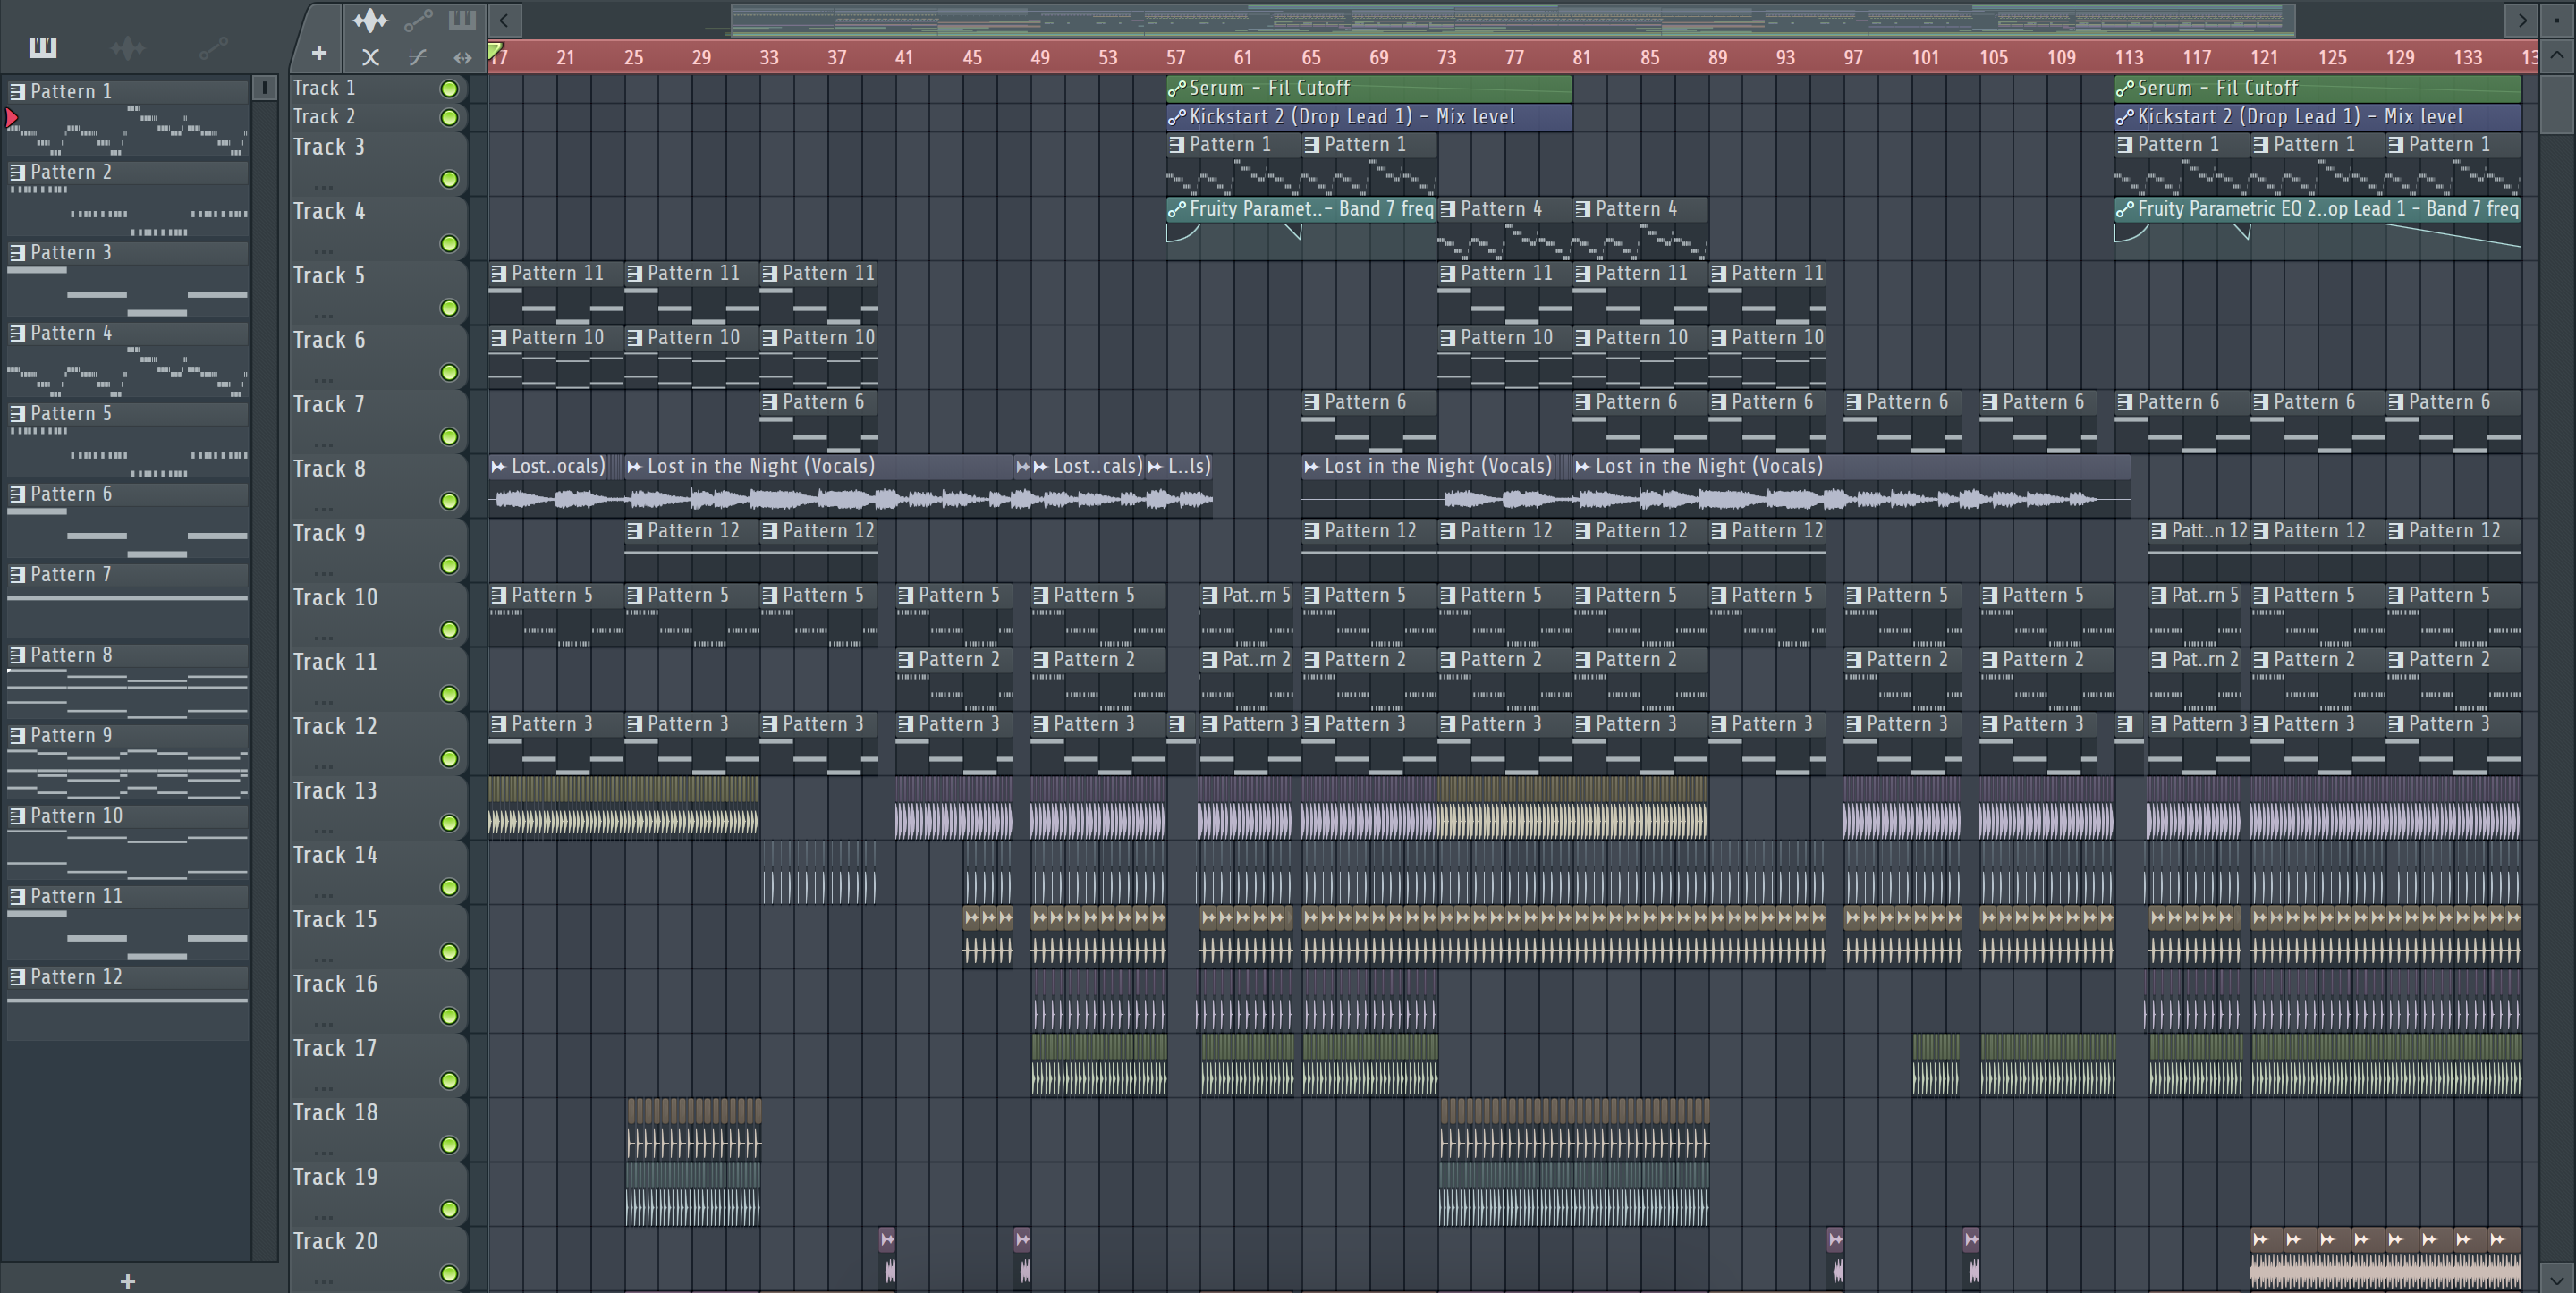Mute Track 1 via its green LED
Screen dimensions: 2576x1293
coord(449,88)
